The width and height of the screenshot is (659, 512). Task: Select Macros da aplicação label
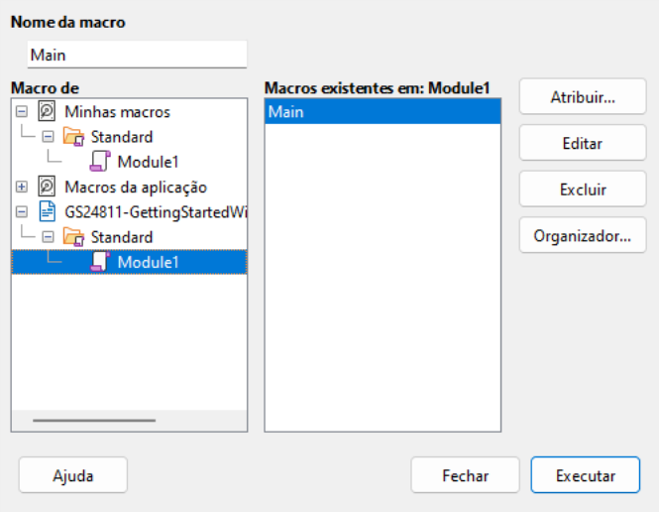(x=136, y=187)
